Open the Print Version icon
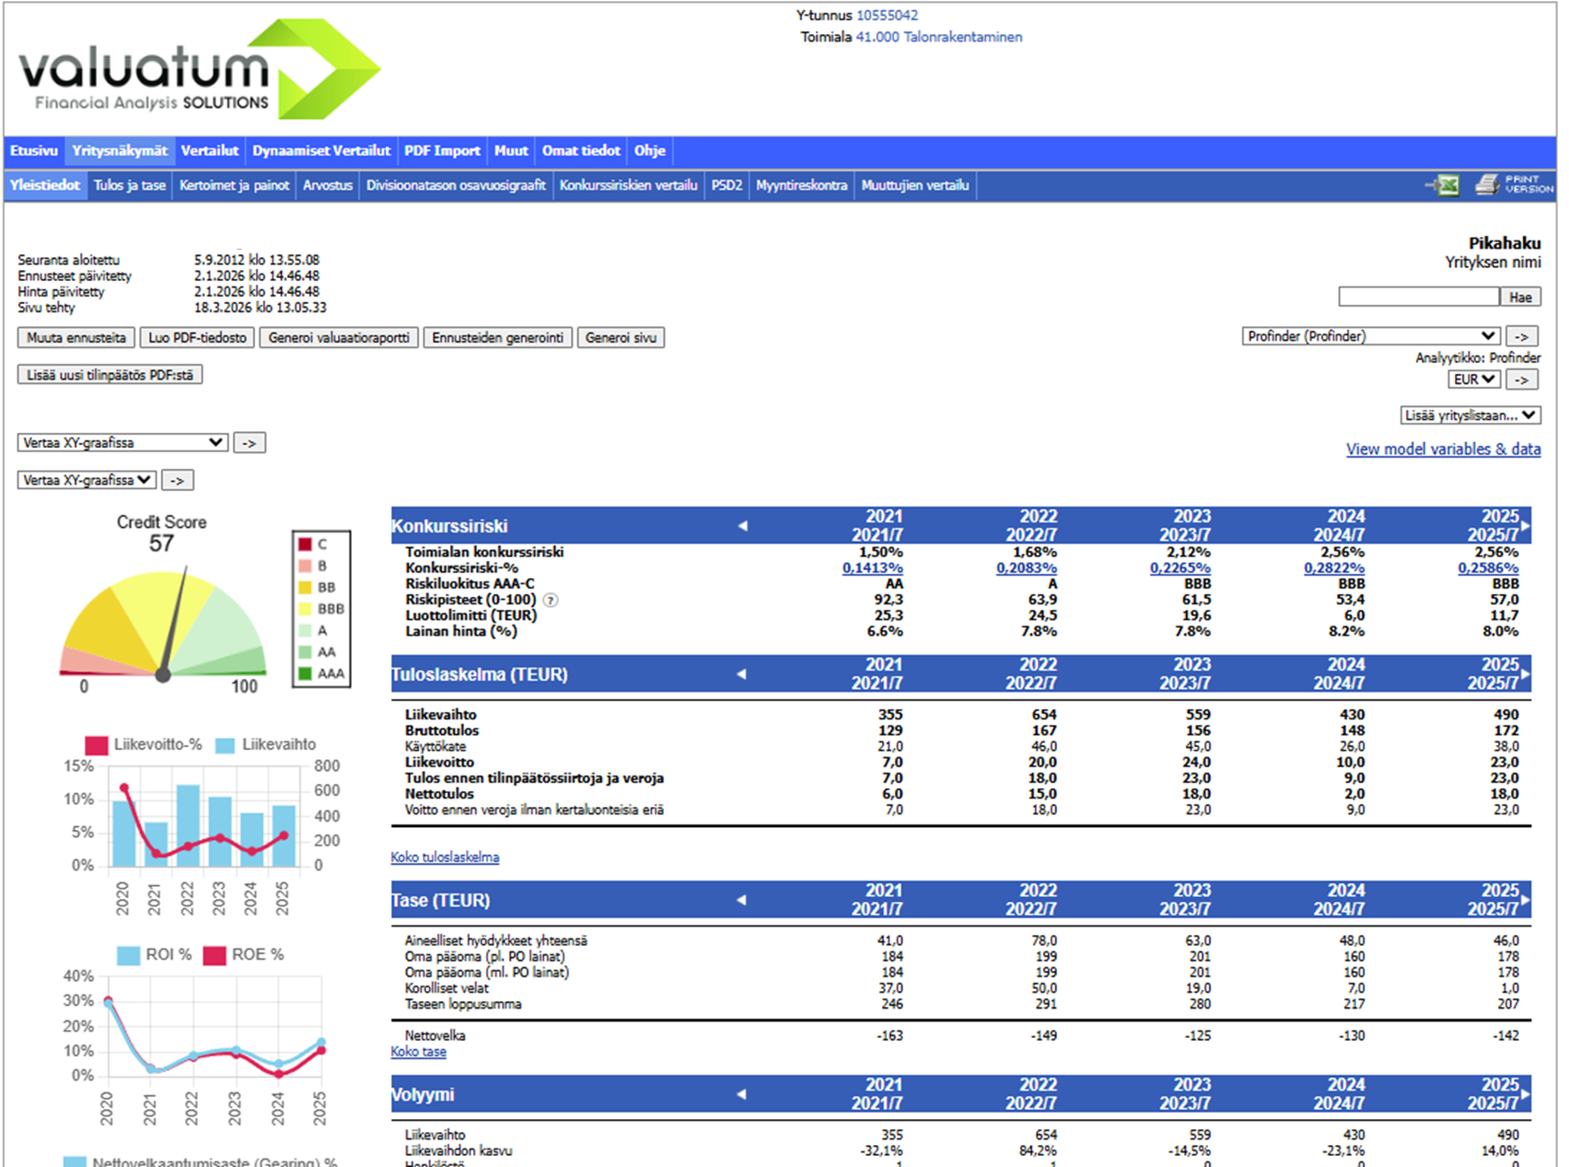1569x1167 pixels. pyautogui.click(x=1514, y=185)
